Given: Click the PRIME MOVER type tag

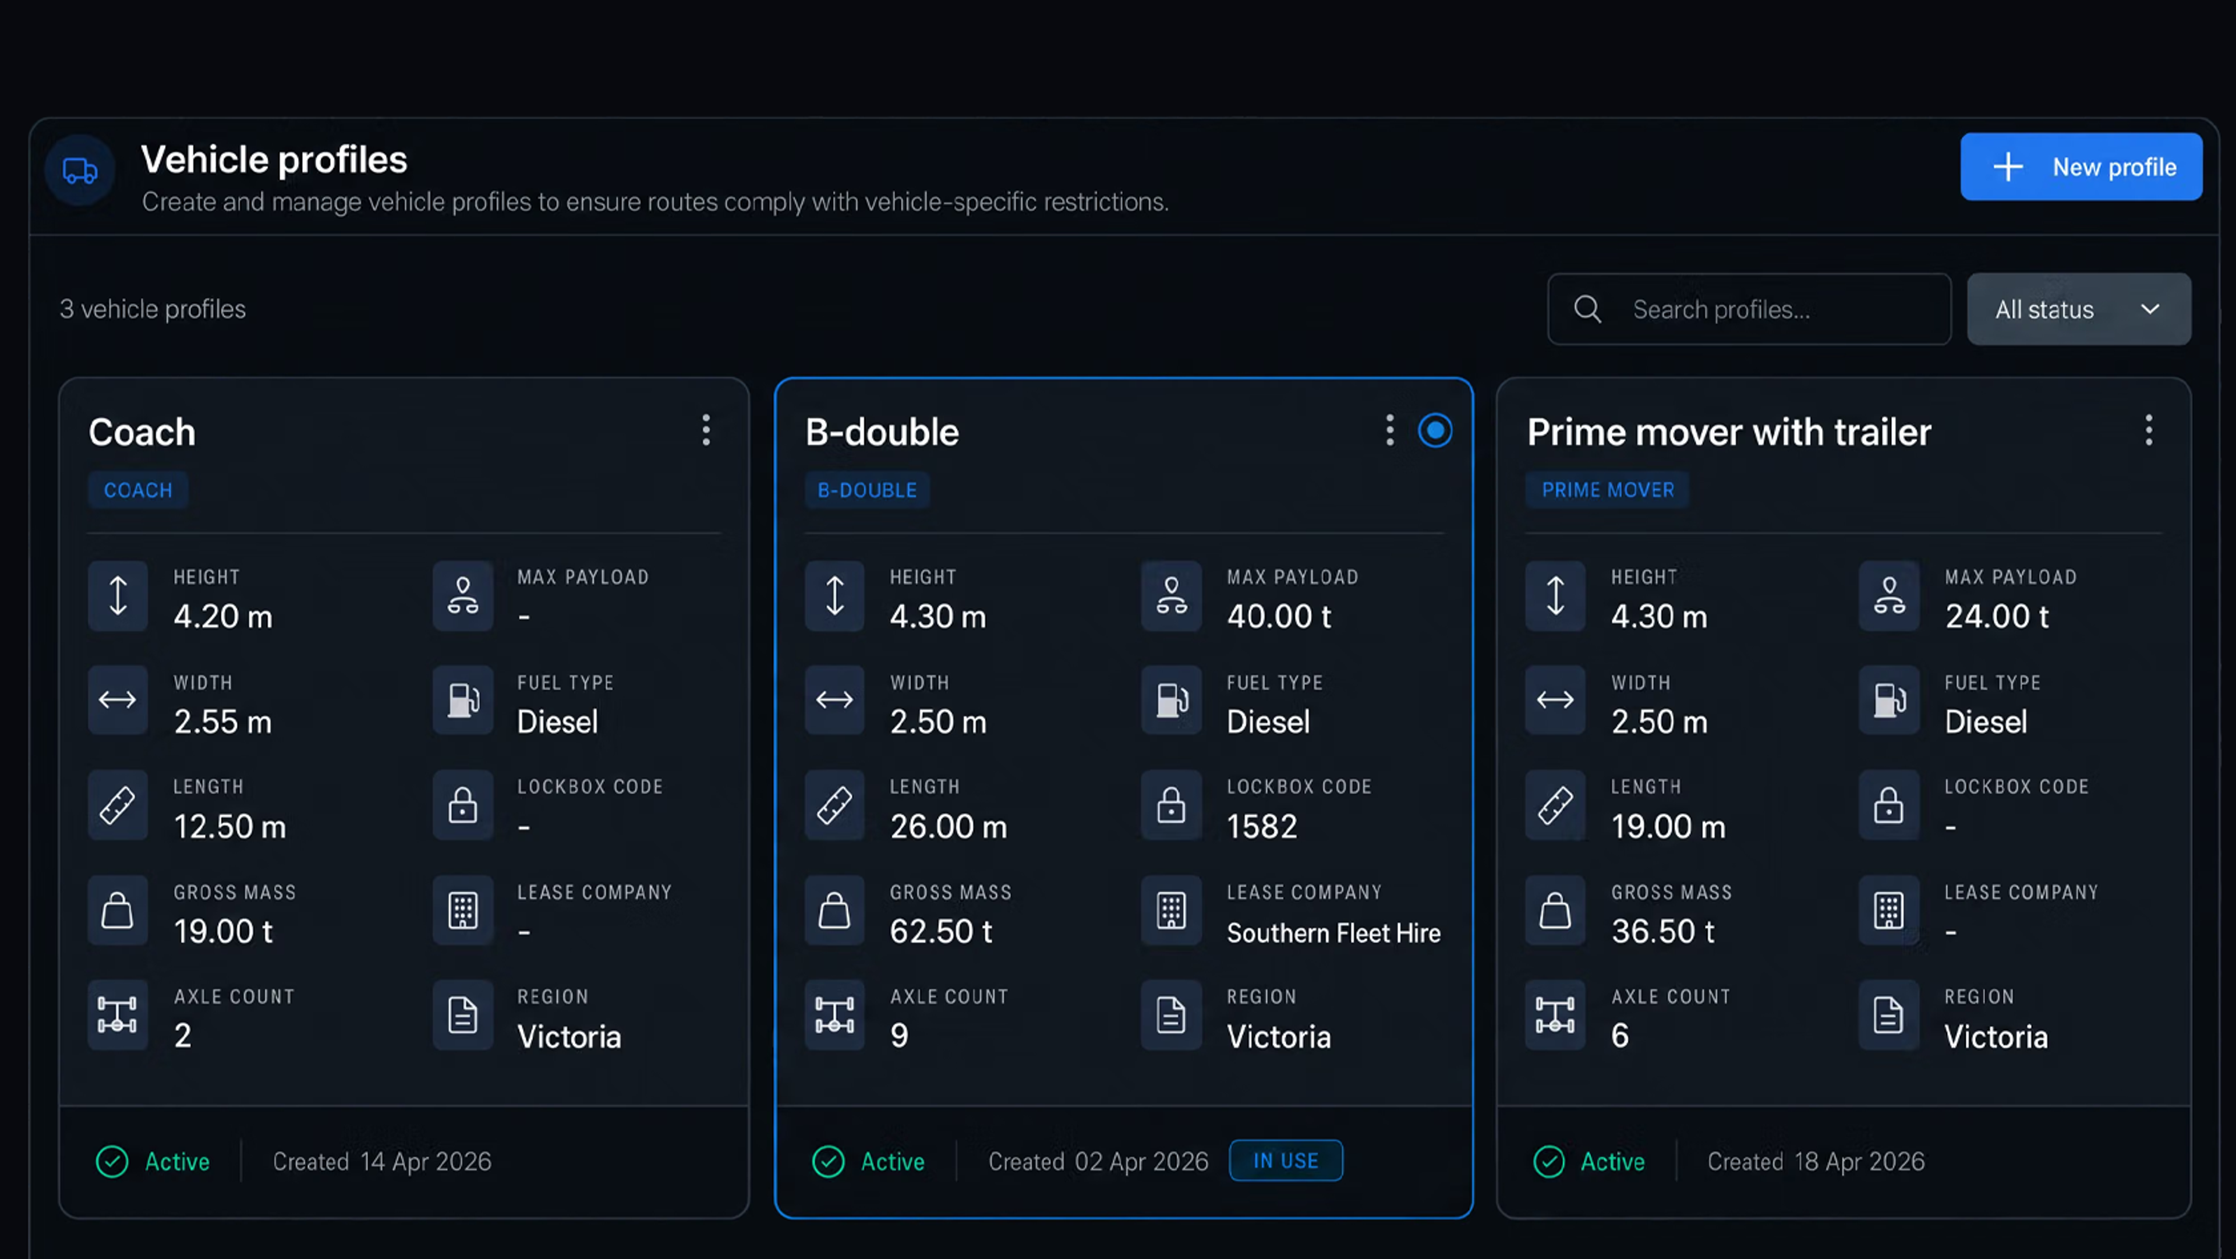Looking at the screenshot, I should pos(1608,490).
